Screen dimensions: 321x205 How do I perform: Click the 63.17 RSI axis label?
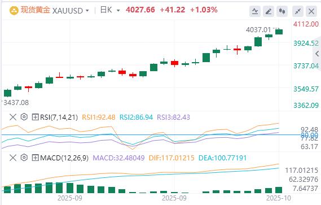click(309, 147)
